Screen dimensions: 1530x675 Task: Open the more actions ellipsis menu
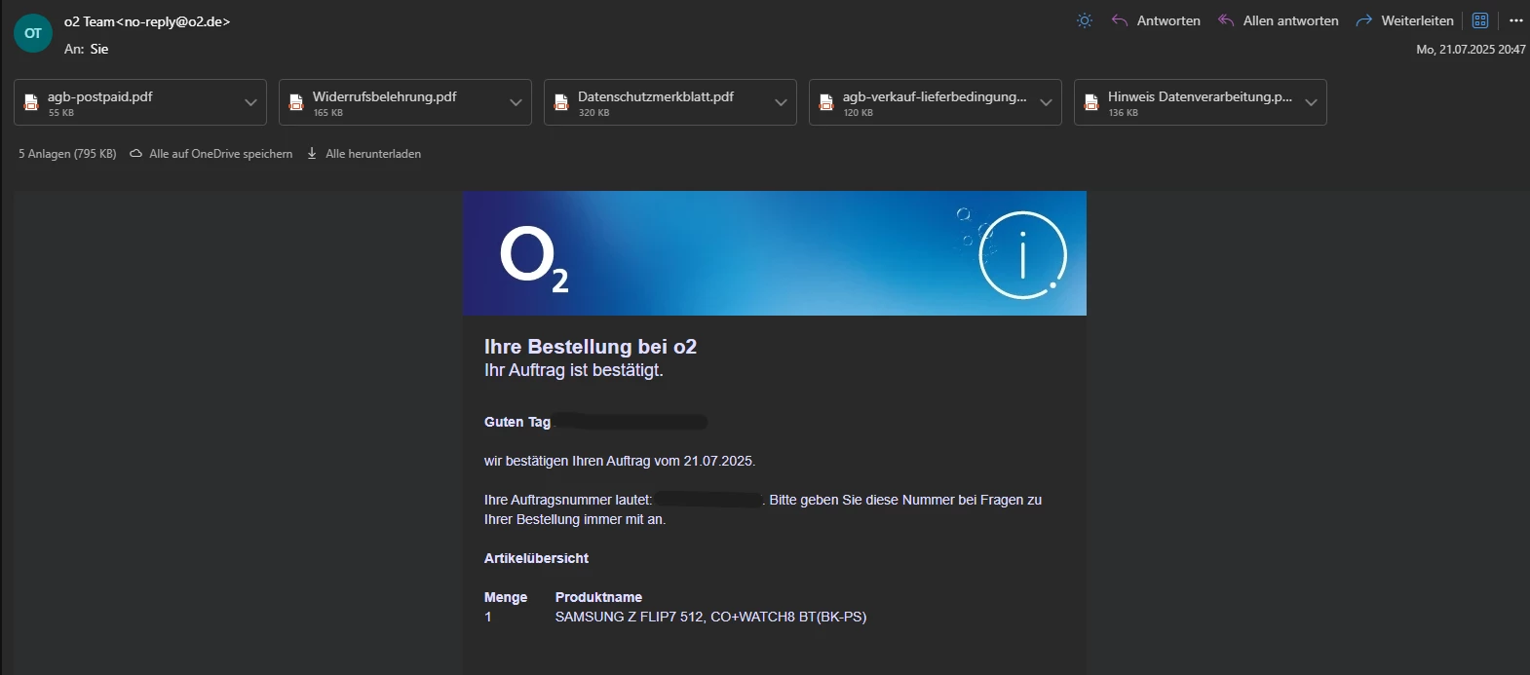(1515, 20)
